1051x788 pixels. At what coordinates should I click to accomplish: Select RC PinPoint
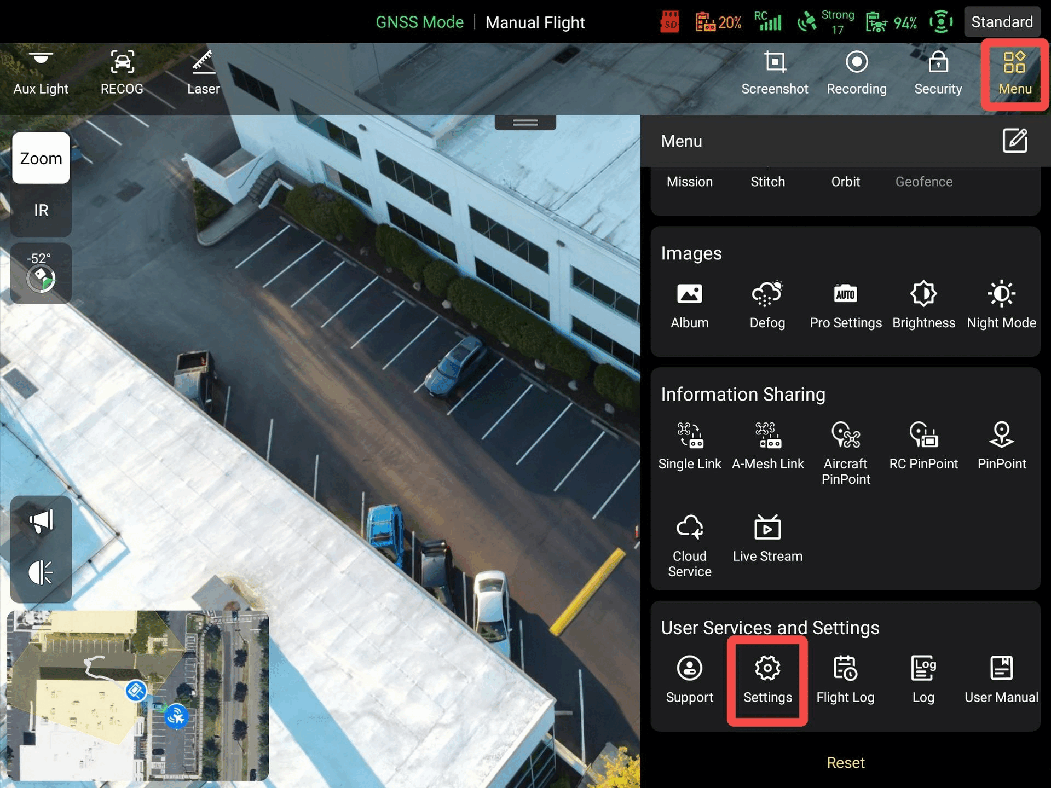coord(923,446)
